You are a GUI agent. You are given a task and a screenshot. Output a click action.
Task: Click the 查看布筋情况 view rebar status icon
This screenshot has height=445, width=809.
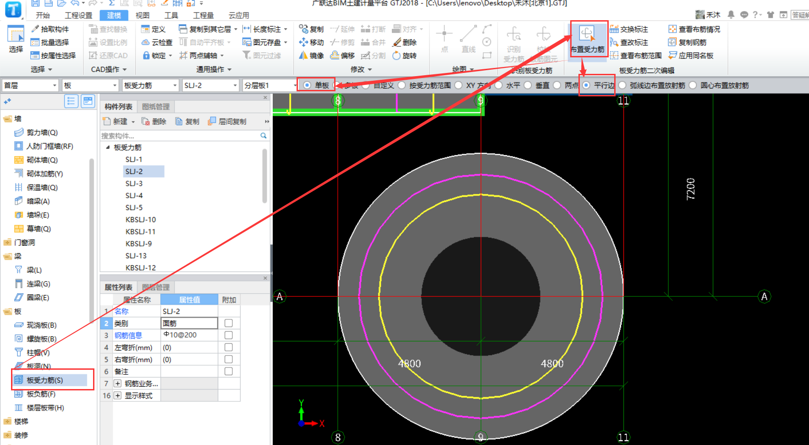(672, 29)
